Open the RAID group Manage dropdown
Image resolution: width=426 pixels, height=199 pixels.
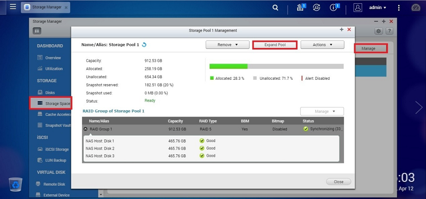click(322, 111)
